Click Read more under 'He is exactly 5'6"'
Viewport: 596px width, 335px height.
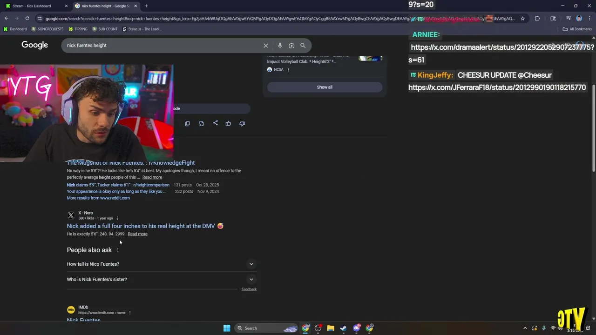pos(137,234)
